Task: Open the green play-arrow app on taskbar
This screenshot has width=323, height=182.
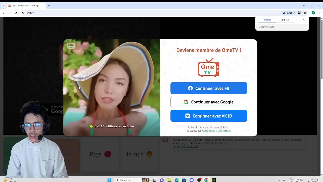Action: pos(214,180)
